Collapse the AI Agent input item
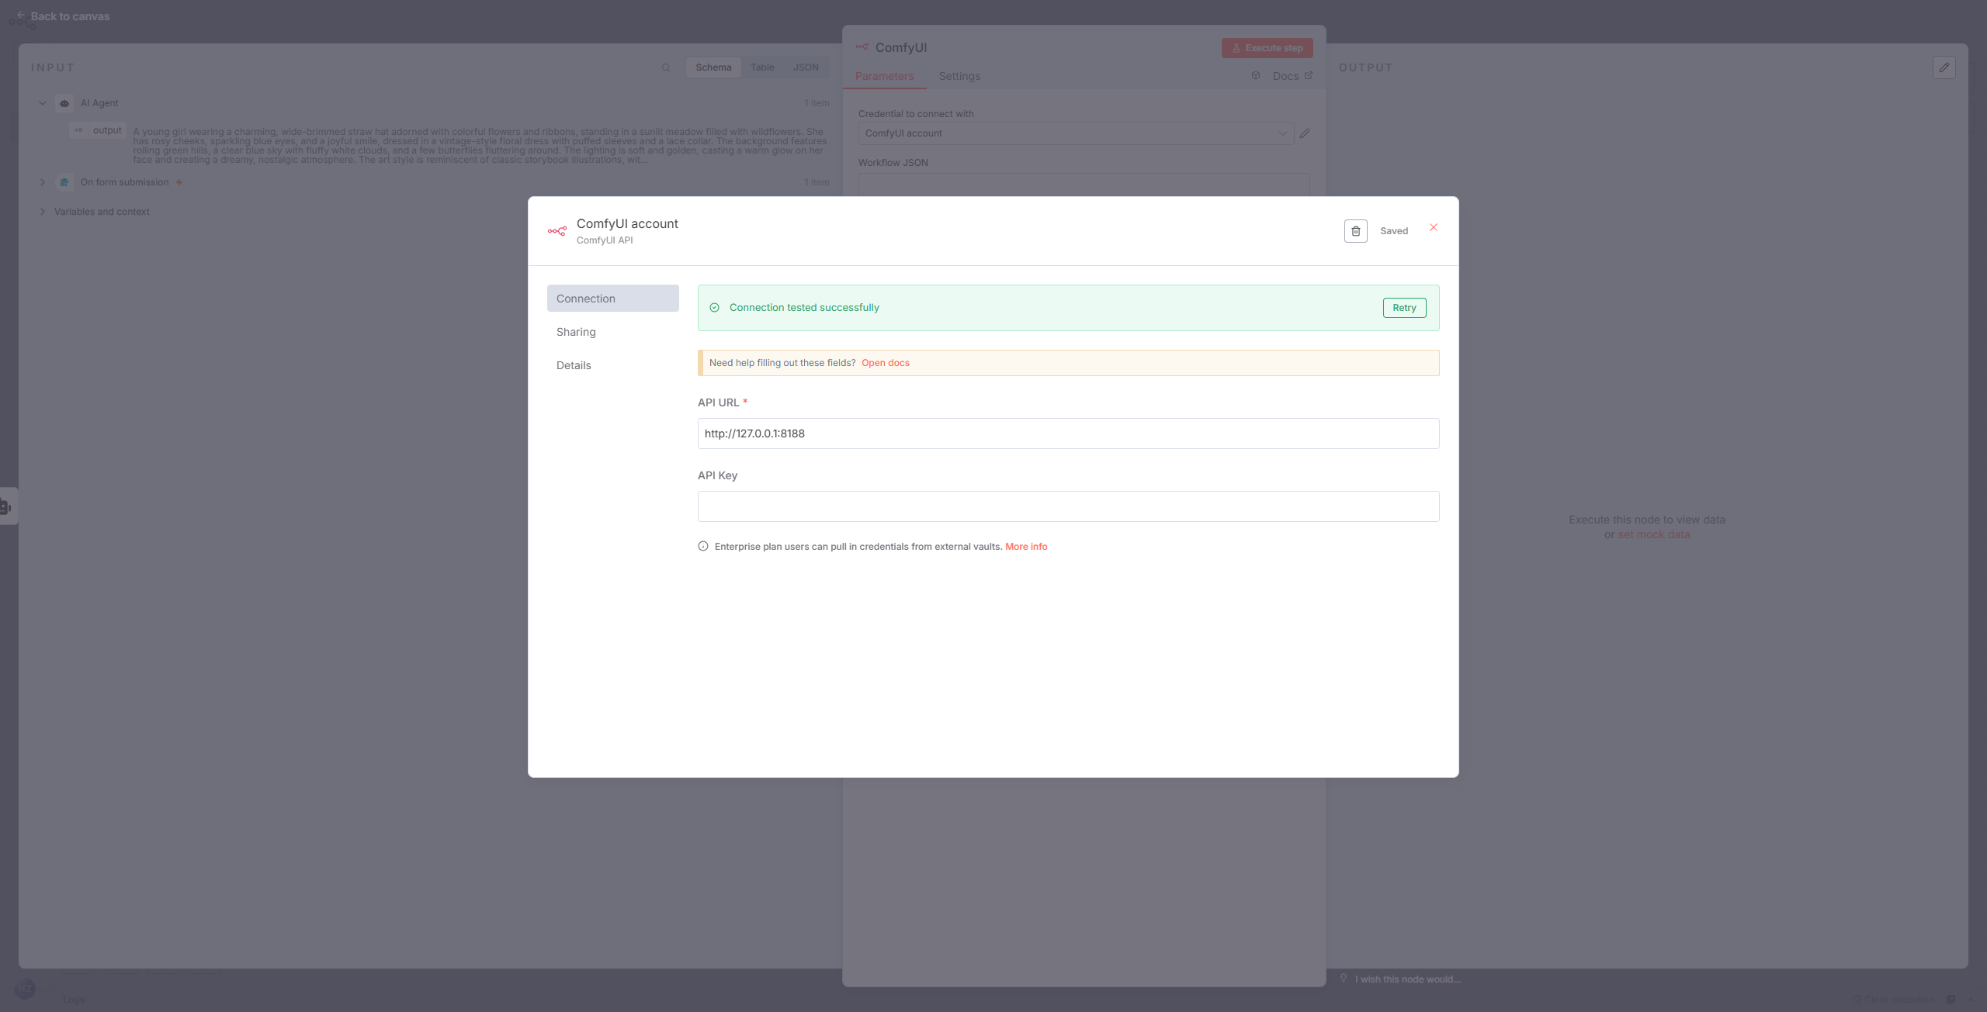 click(x=43, y=103)
